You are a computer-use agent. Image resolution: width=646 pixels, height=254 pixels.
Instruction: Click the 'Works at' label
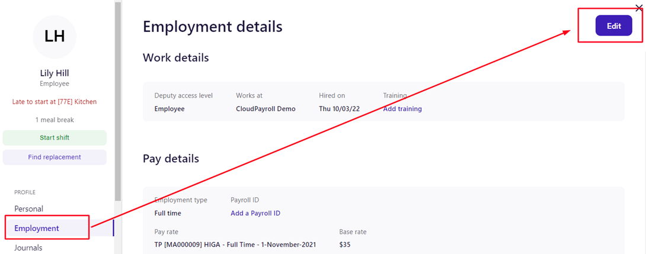click(250, 95)
